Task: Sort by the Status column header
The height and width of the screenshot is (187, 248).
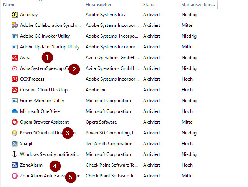Action: click(149, 5)
